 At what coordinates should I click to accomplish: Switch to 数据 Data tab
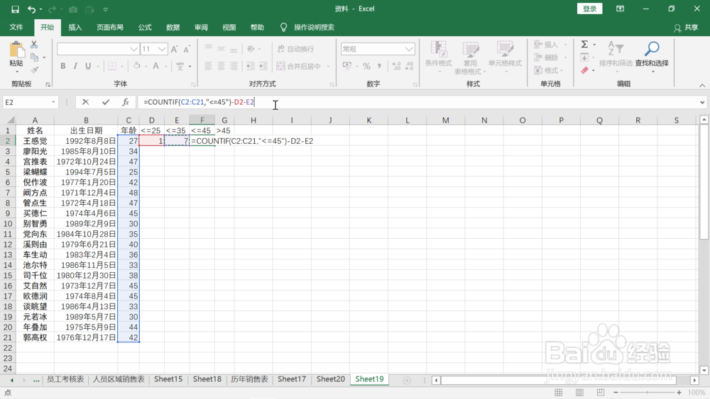click(x=173, y=27)
